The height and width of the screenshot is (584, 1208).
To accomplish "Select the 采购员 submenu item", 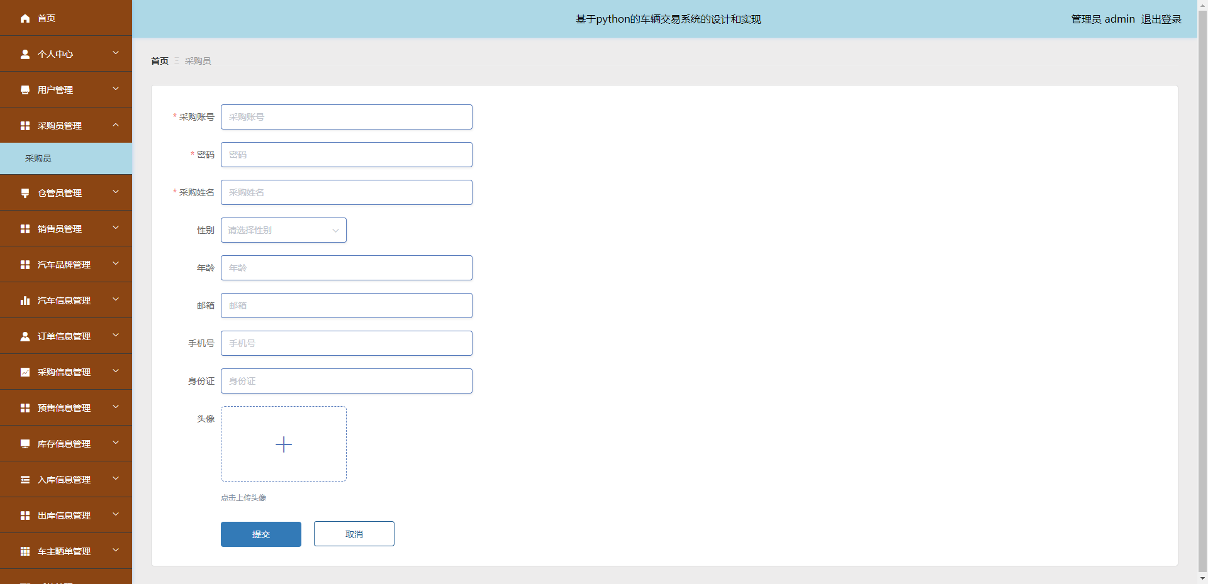I will tap(38, 158).
